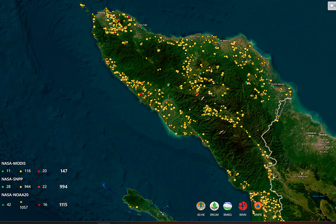Click the BRGM agency logo
This screenshot has width=336, height=224.
(214, 206)
